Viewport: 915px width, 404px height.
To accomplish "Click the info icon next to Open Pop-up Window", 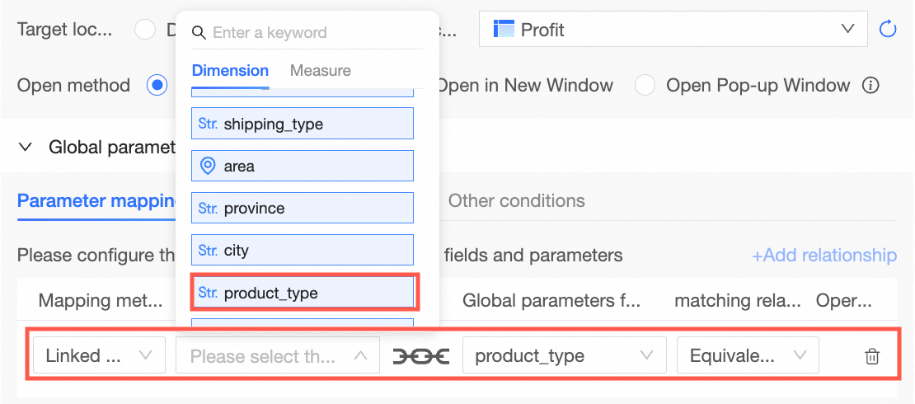I will [x=870, y=85].
